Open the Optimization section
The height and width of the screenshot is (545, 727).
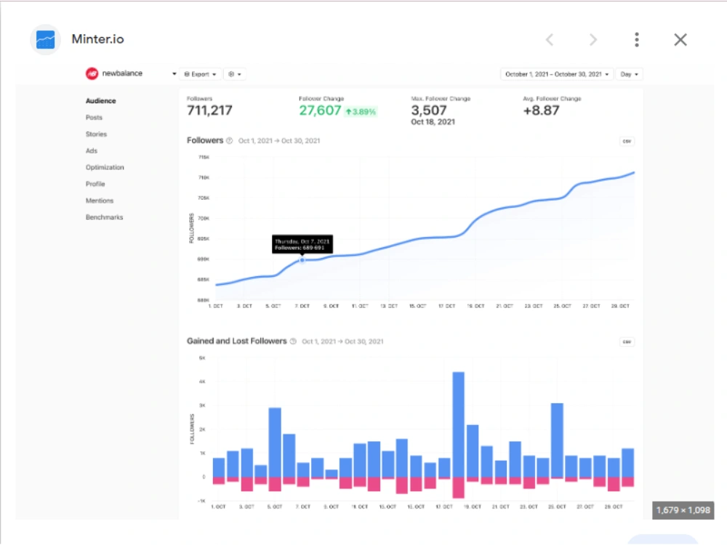pyautogui.click(x=105, y=167)
